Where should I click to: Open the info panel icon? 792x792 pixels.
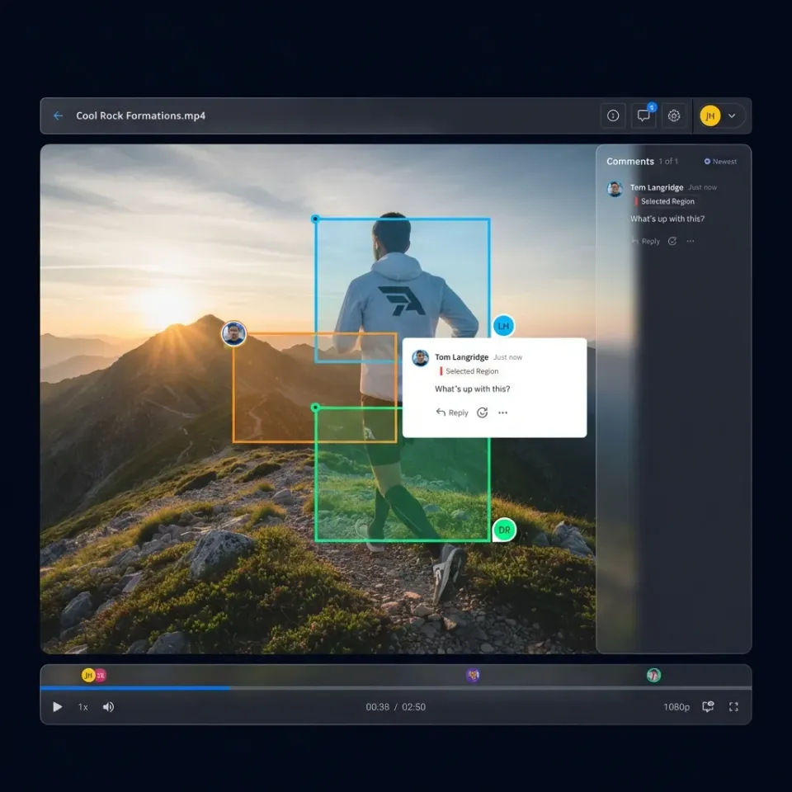click(613, 115)
